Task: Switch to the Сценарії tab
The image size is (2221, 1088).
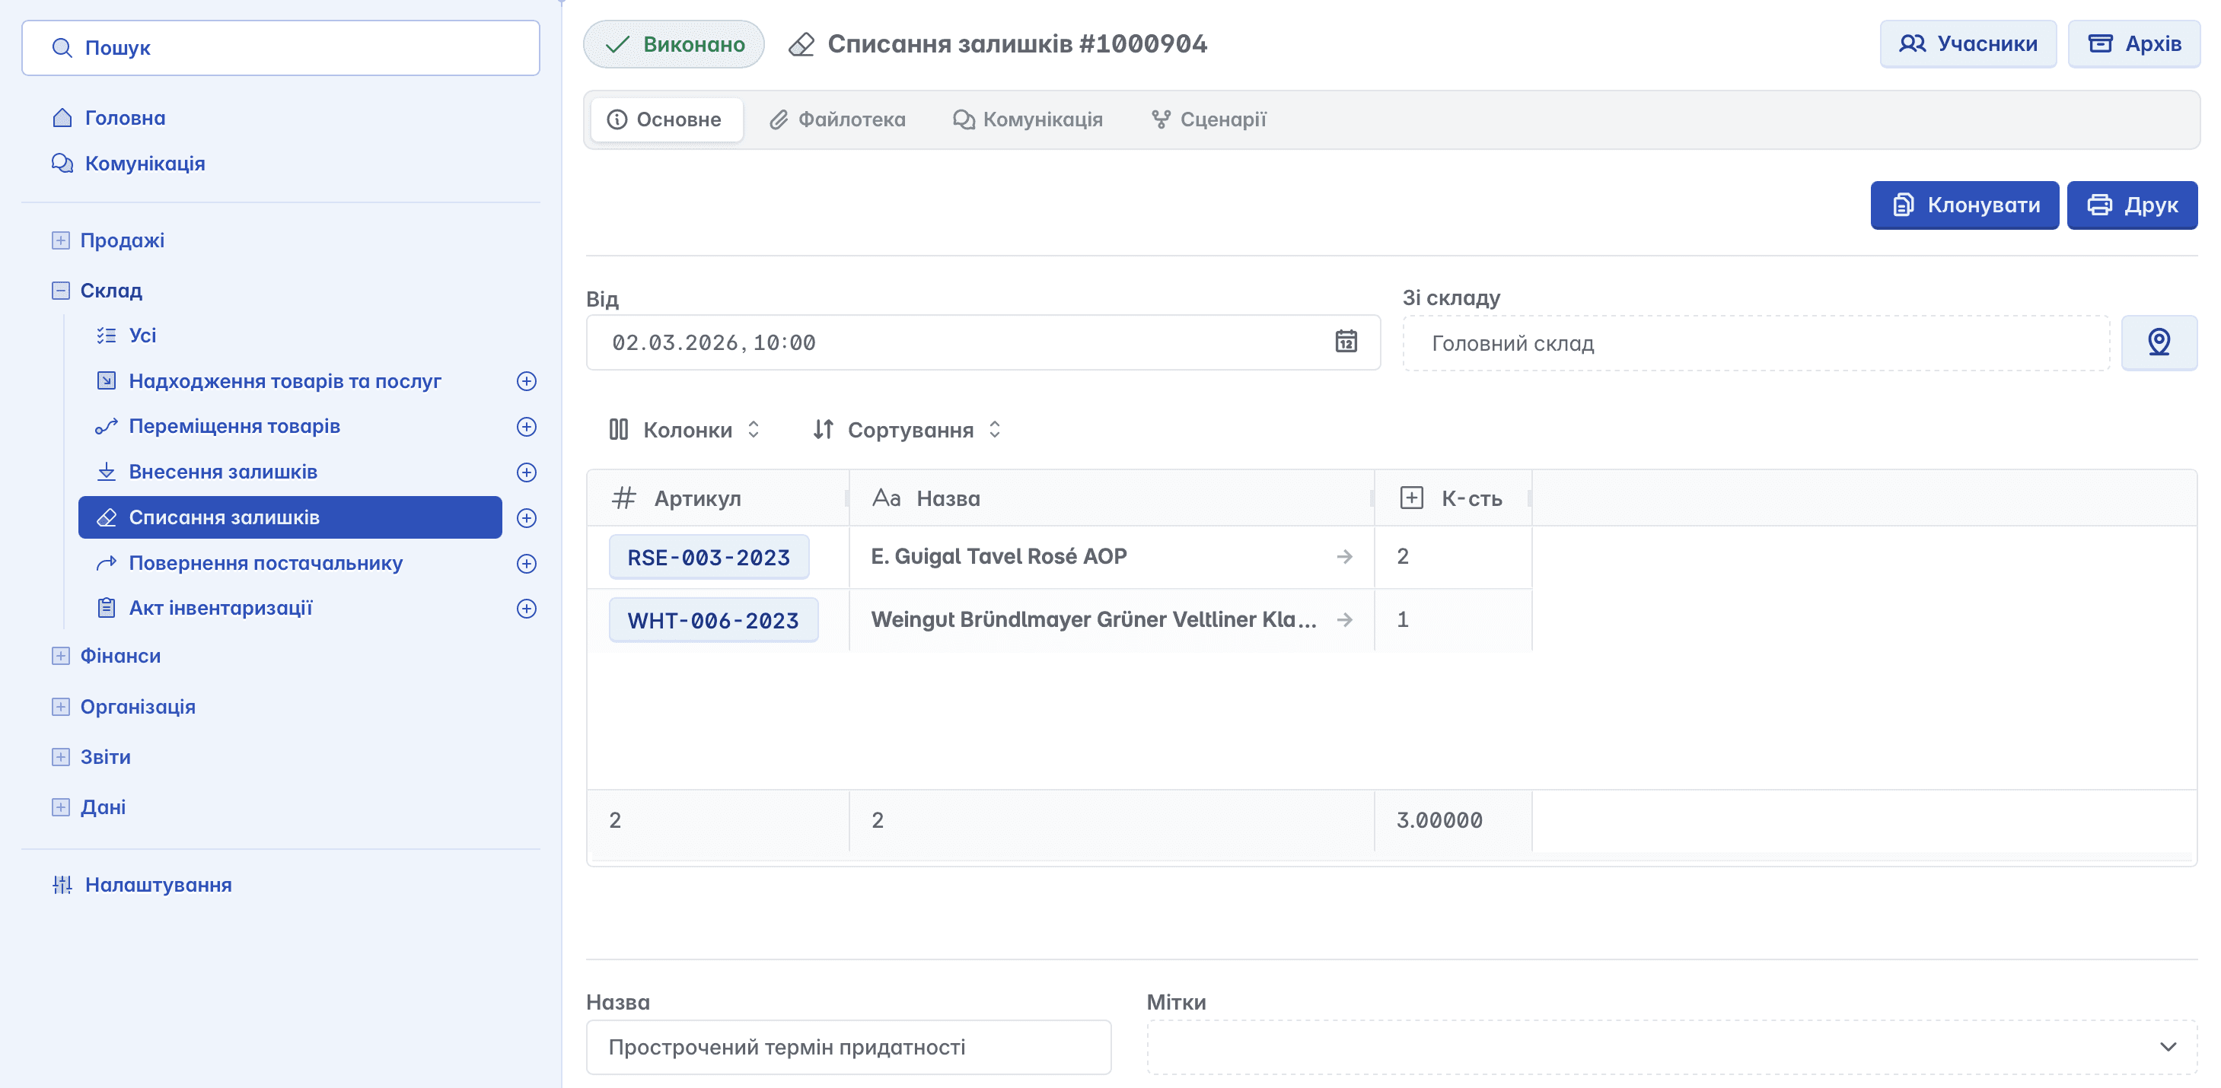Action: (1209, 120)
